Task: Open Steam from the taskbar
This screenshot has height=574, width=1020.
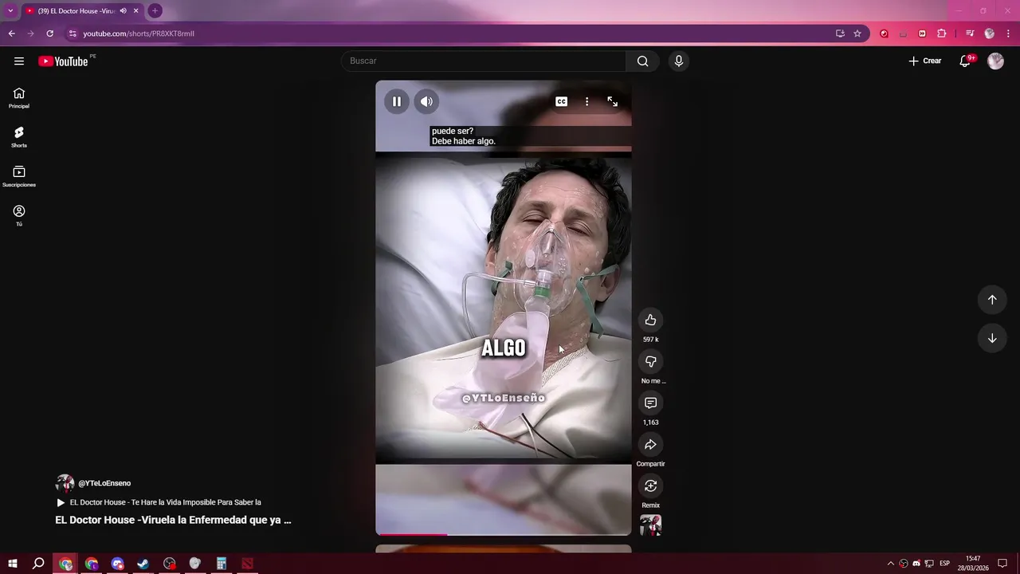Action: coord(143,564)
